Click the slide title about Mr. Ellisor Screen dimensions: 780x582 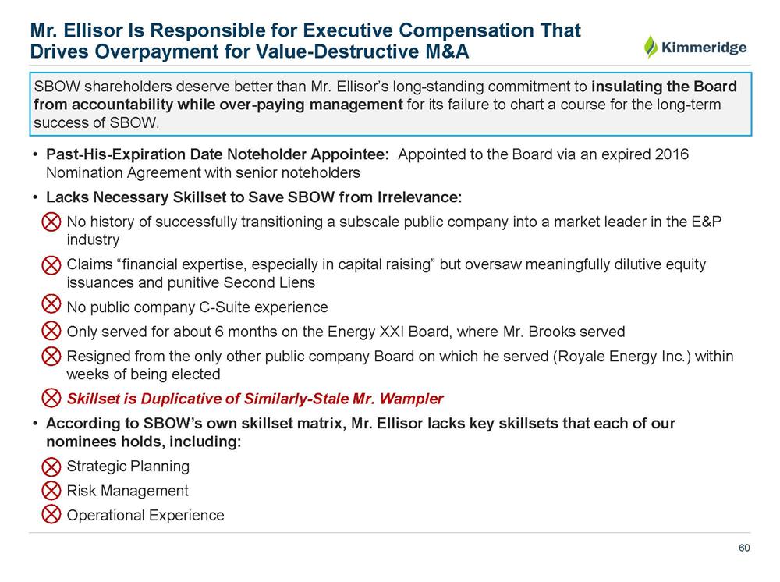pyautogui.click(x=304, y=41)
